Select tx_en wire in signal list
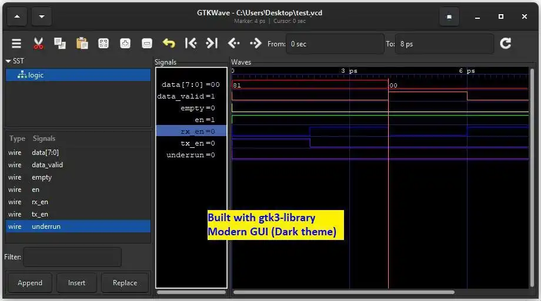541x301 pixels. (78, 214)
